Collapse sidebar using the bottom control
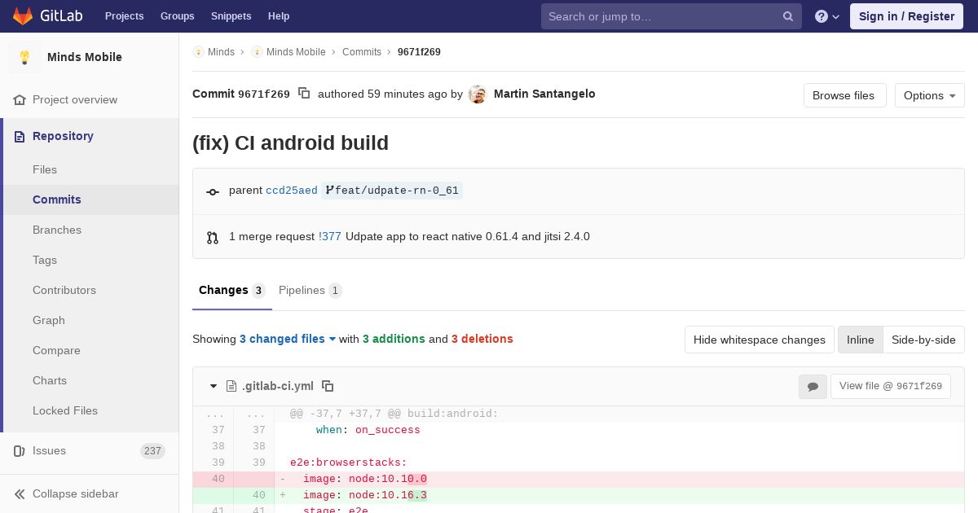 [67, 493]
